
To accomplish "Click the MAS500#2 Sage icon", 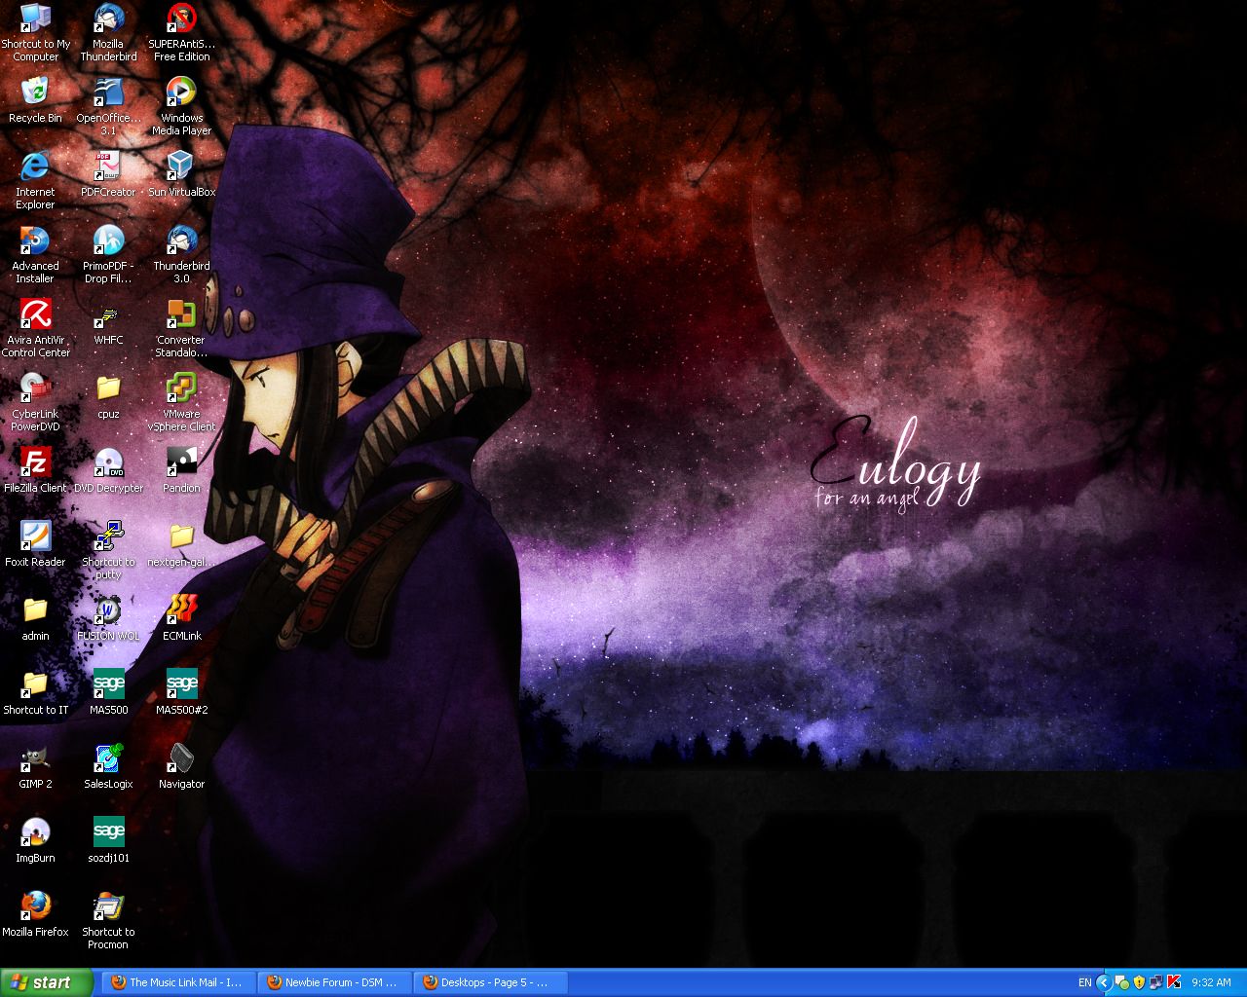I will 181,692.
